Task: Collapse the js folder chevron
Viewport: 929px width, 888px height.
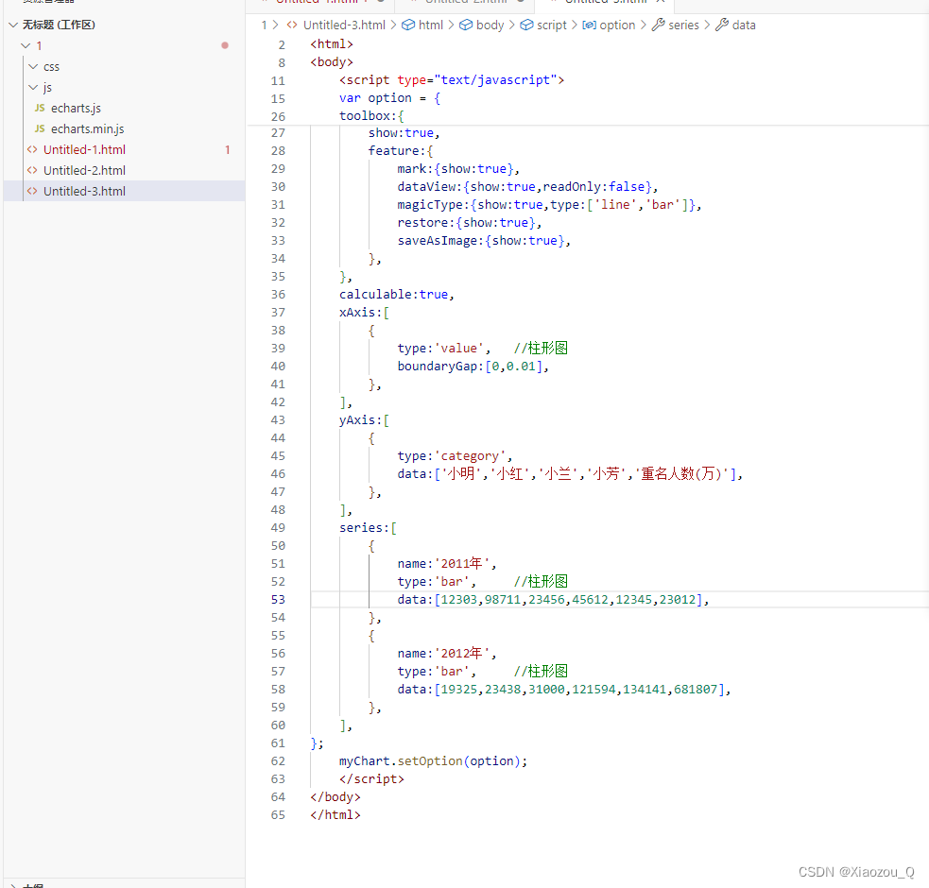Action: [x=33, y=87]
